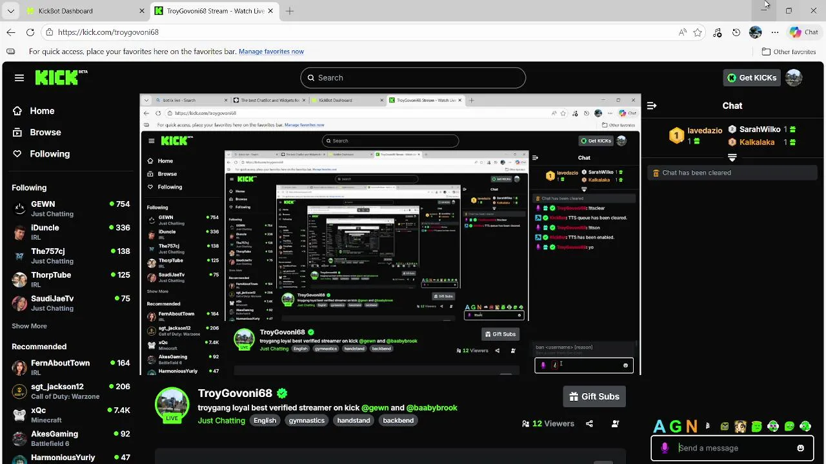Open a new browser tab
Viewport: 826px width, 464px height.
click(290, 11)
